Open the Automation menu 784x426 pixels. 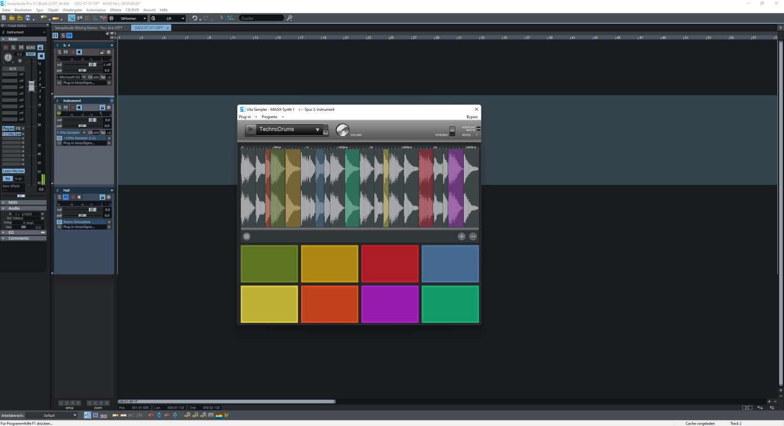(96, 10)
